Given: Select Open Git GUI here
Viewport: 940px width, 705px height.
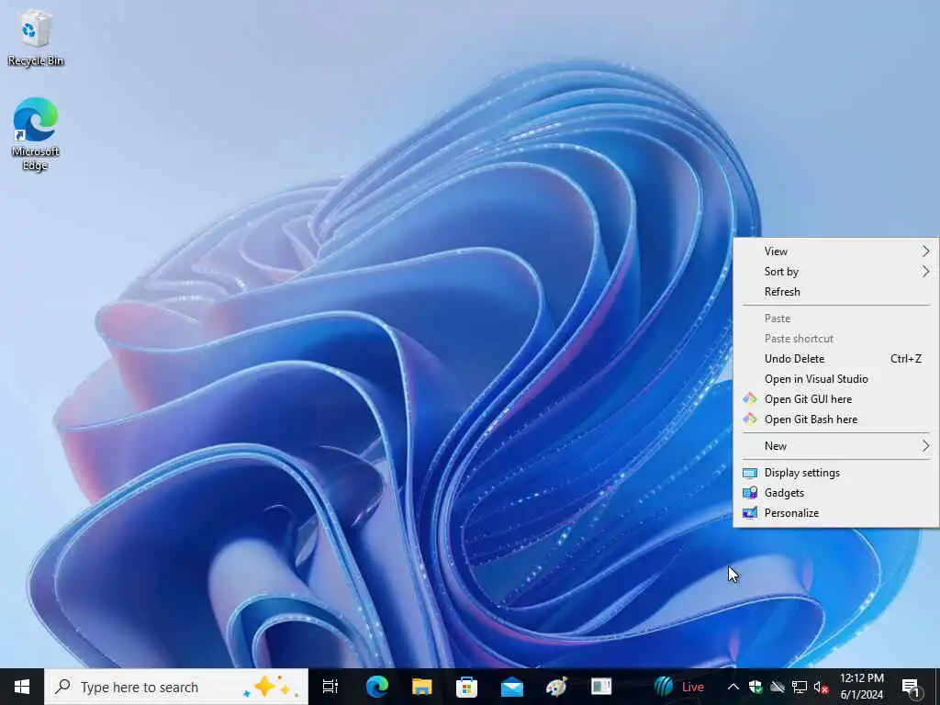Looking at the screenshot, I should tap(836, 399).
